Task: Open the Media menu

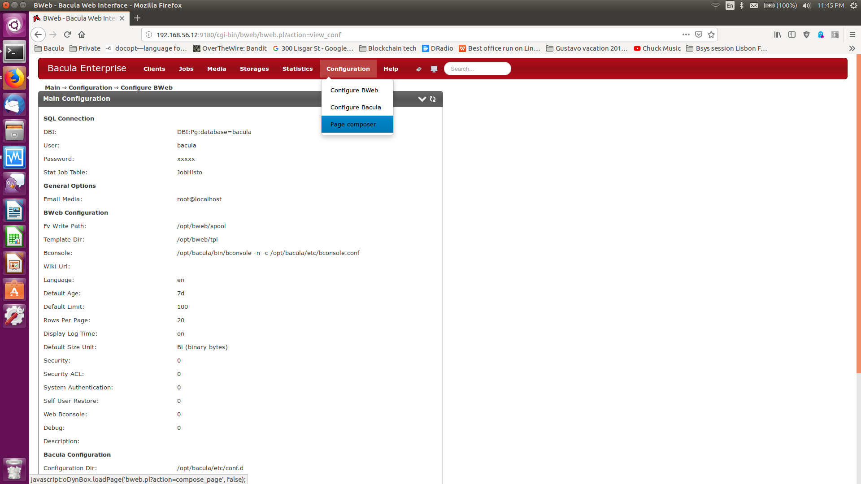Action: [217, 69]
